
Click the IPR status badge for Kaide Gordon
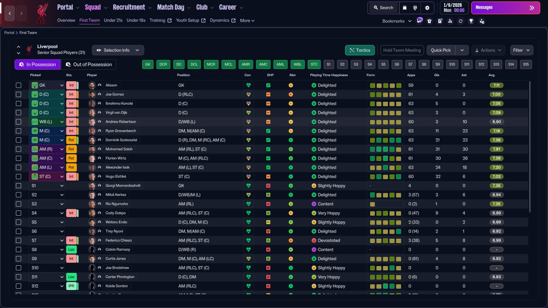71,286
